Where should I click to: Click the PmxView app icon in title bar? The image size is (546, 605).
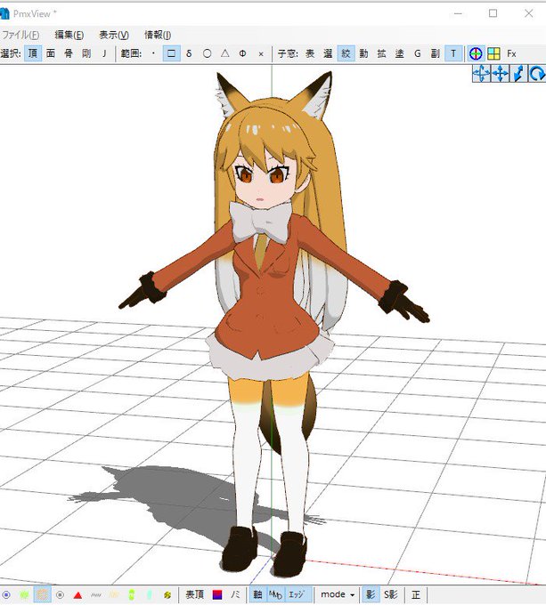pyautogui.click(x=4, y=14)
